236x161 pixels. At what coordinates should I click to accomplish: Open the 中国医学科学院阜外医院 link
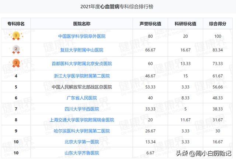click(x=82, y=36)
